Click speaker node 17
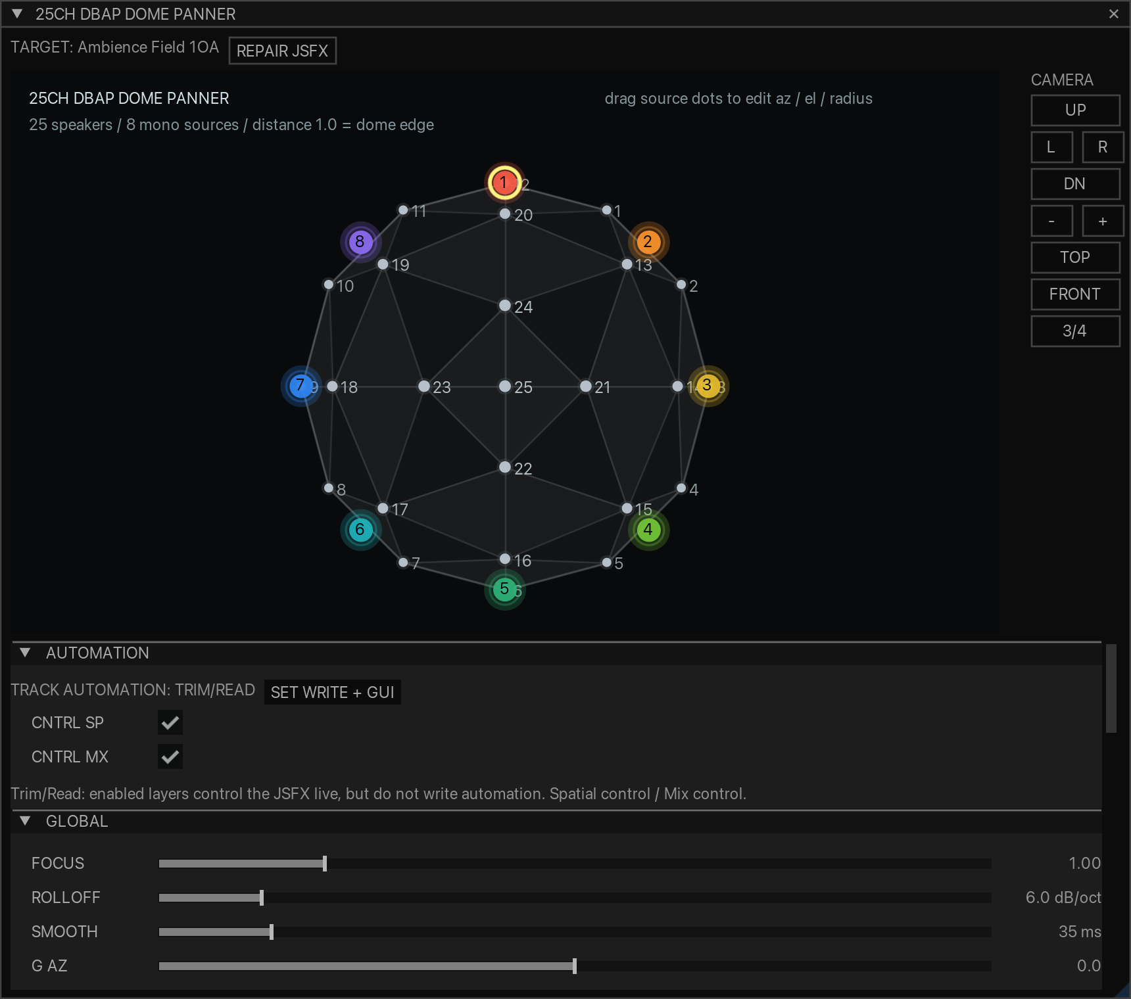 point(383,508)
